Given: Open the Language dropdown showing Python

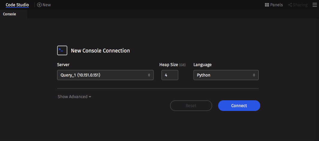Looking at the screenshot, I should point(226,75).
